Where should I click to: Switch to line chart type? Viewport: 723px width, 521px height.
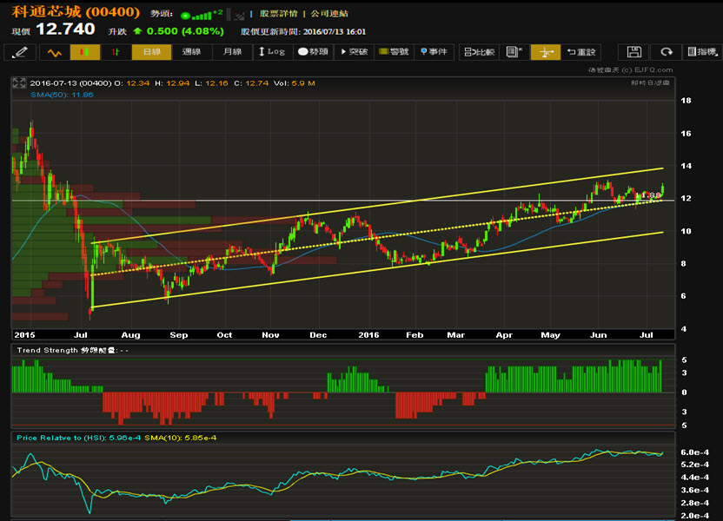coord(55,52)
